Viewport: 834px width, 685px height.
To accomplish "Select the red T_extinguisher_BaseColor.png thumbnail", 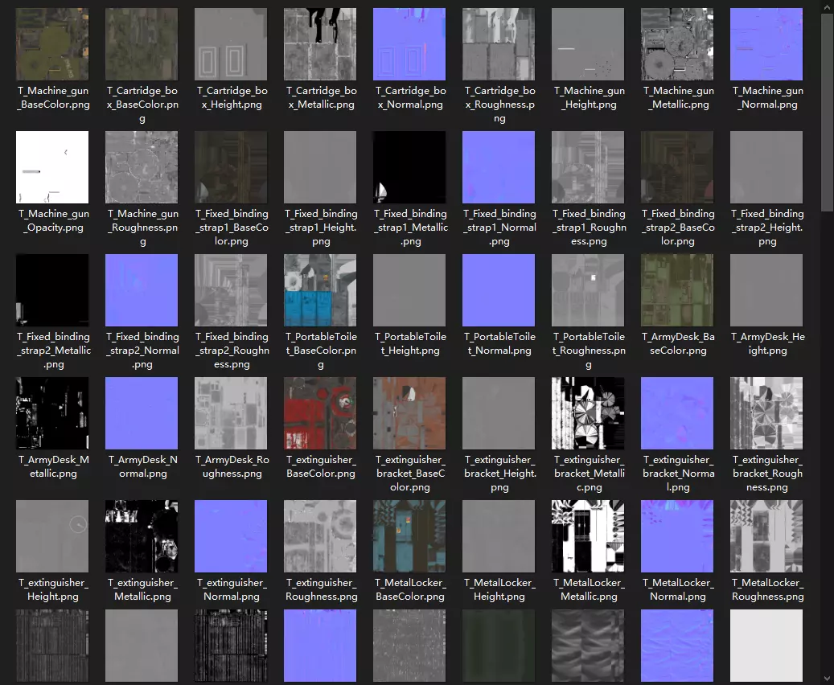I will point(320,413).
